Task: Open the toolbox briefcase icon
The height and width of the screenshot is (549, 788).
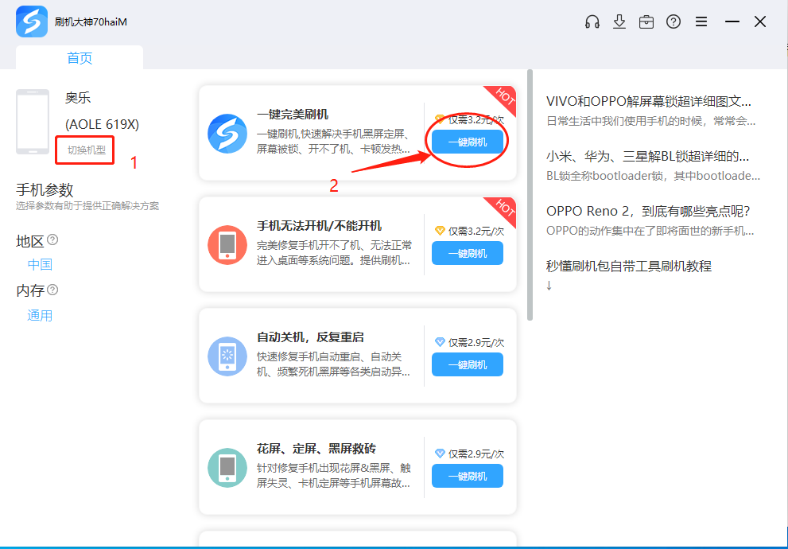Action: (646, 21)
